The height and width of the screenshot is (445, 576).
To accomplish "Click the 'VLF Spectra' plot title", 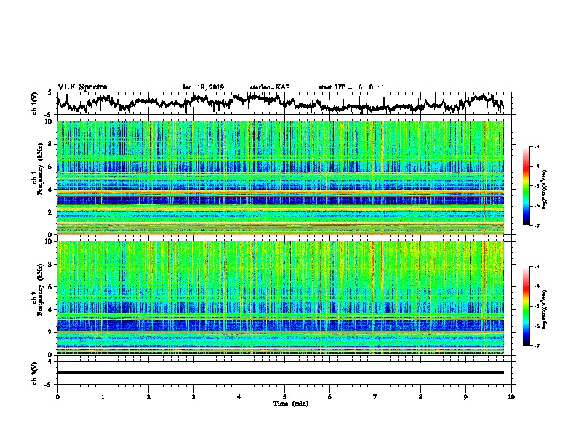I will pos(82,87).
